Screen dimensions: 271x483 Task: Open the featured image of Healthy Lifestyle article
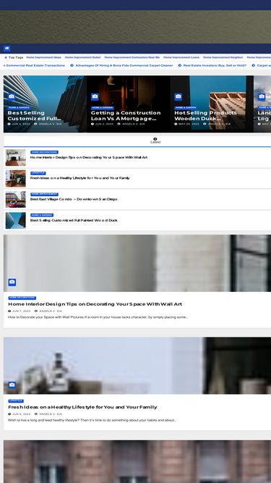(137, 366)
